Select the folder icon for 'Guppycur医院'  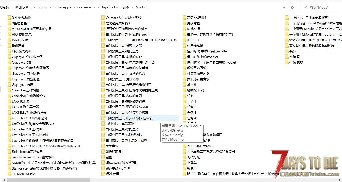[x=9, y=85]
